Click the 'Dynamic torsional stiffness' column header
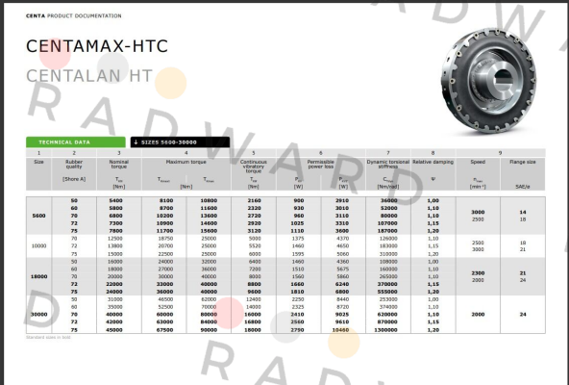The height and width of the screenshot is (385, 569). [x=388, y=164]
